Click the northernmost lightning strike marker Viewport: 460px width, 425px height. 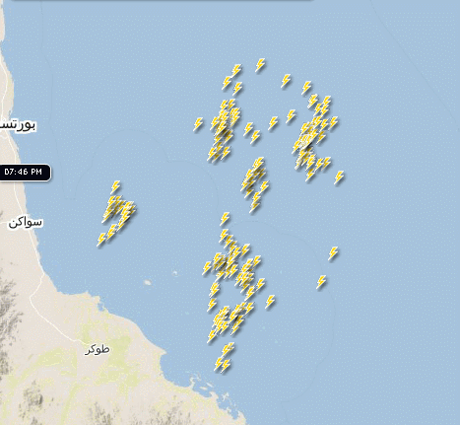point(260,65)
